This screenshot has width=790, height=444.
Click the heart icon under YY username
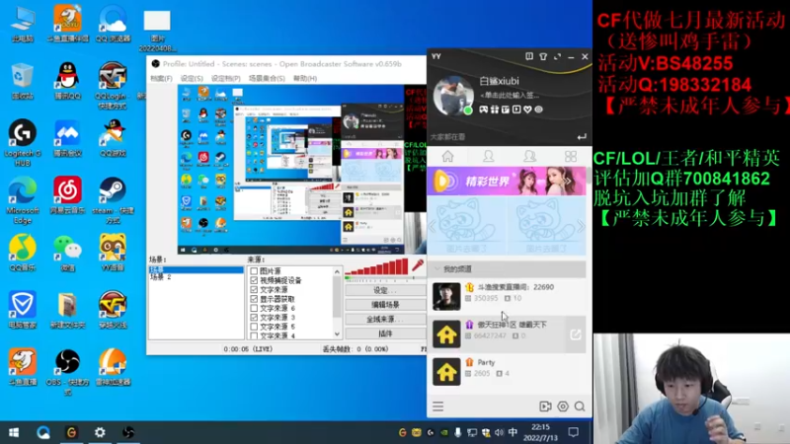[527, 110]
